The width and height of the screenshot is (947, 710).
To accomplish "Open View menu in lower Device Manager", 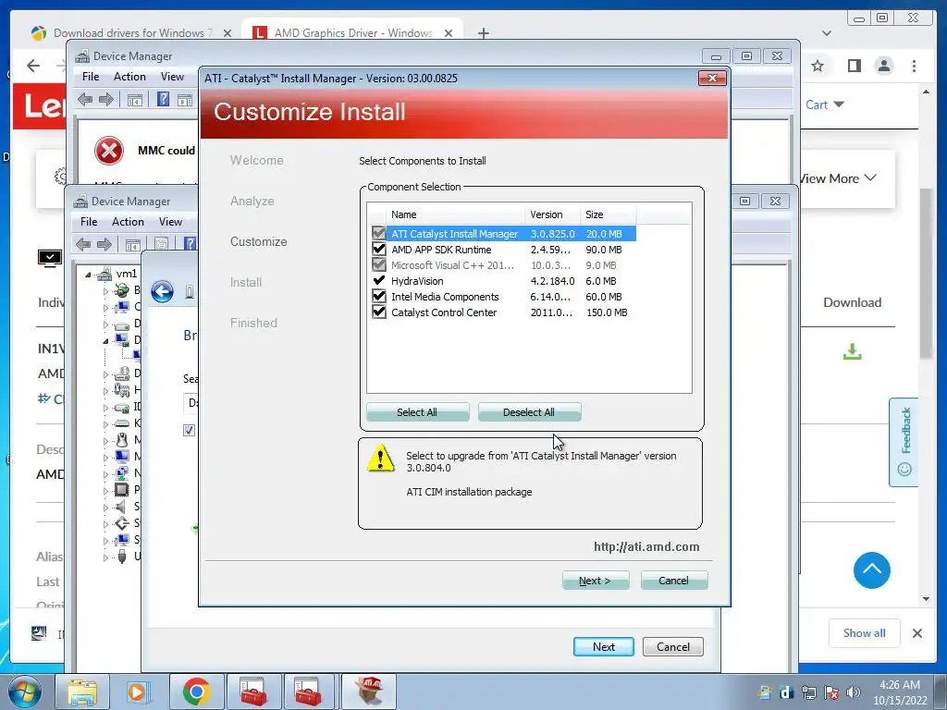I will [170, 222].
